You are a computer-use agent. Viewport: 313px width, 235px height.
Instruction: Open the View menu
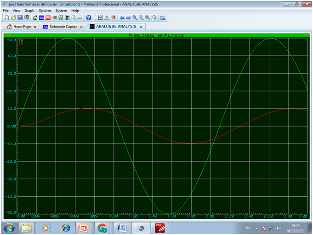17,11
